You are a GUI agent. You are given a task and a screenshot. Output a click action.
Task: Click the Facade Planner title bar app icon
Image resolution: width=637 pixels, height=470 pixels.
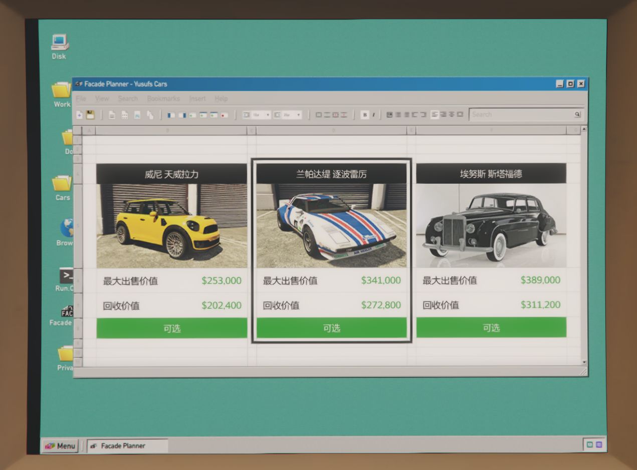79,84
